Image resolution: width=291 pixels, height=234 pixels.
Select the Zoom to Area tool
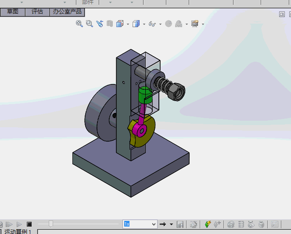pyautogui.click(x=90, y=24)
